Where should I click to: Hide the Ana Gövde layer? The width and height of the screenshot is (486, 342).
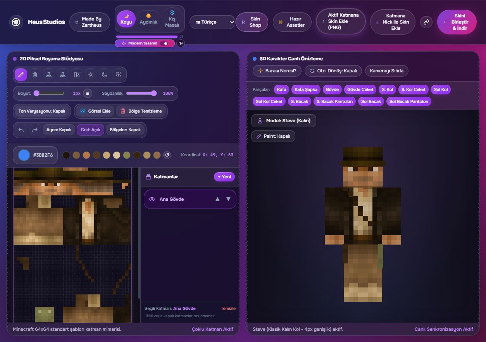pos(152,199)
